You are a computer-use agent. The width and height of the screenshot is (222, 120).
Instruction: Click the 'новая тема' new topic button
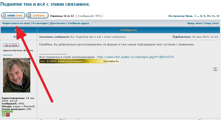coord(13,16)
